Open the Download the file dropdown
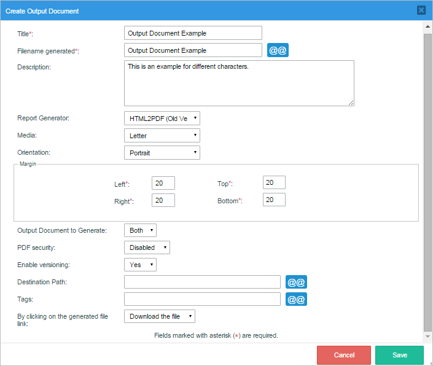 click(x=160, y=316)
